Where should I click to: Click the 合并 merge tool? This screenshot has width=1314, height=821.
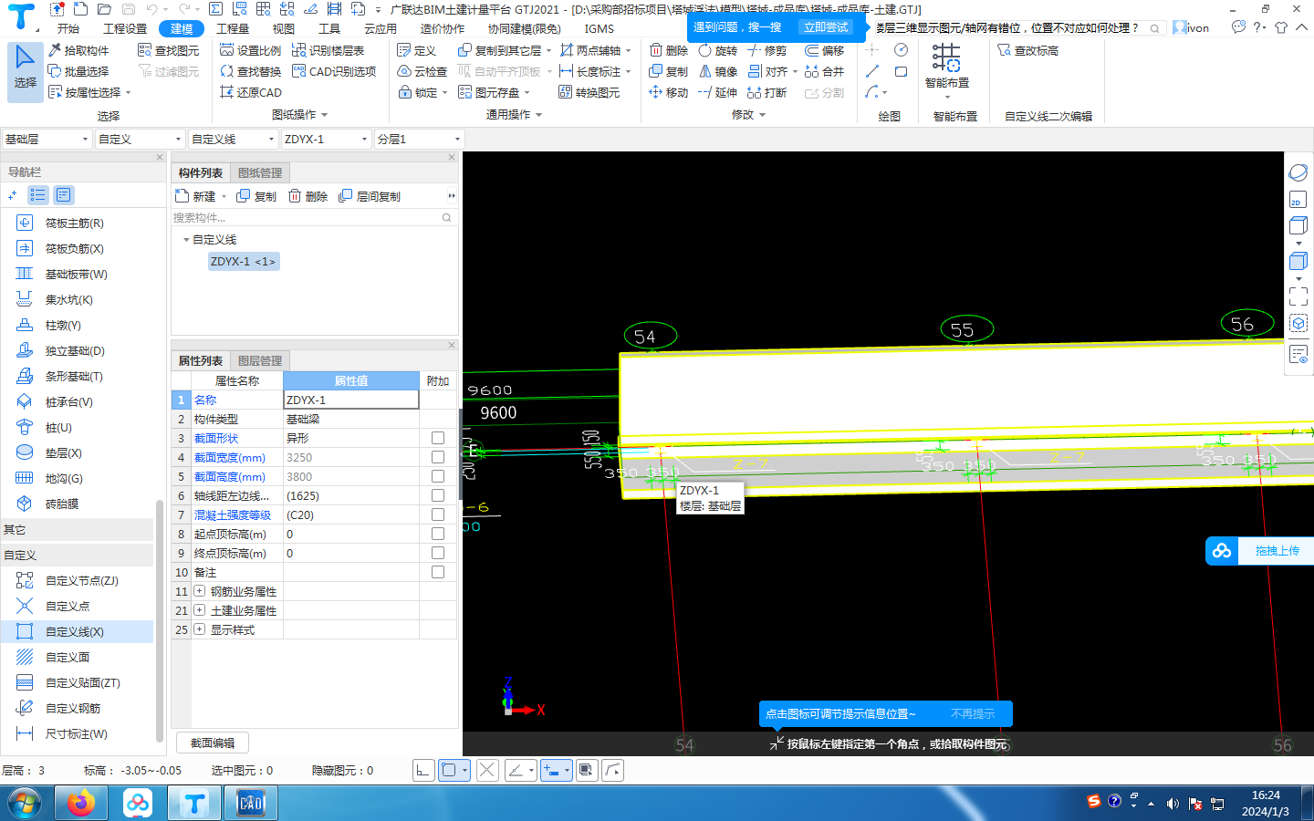[x=824, y=71]
